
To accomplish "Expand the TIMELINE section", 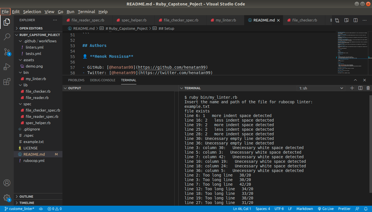I will pos(26,203).
